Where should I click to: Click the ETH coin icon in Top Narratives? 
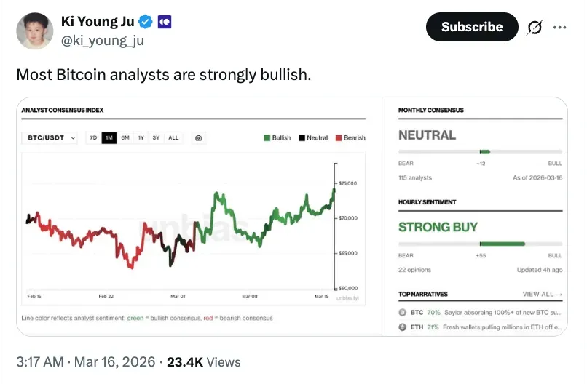point(401,327)
